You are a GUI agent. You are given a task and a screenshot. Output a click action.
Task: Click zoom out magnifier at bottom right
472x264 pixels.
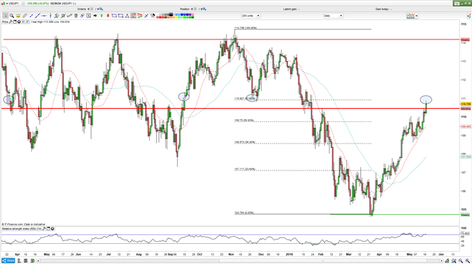[461, 261]
